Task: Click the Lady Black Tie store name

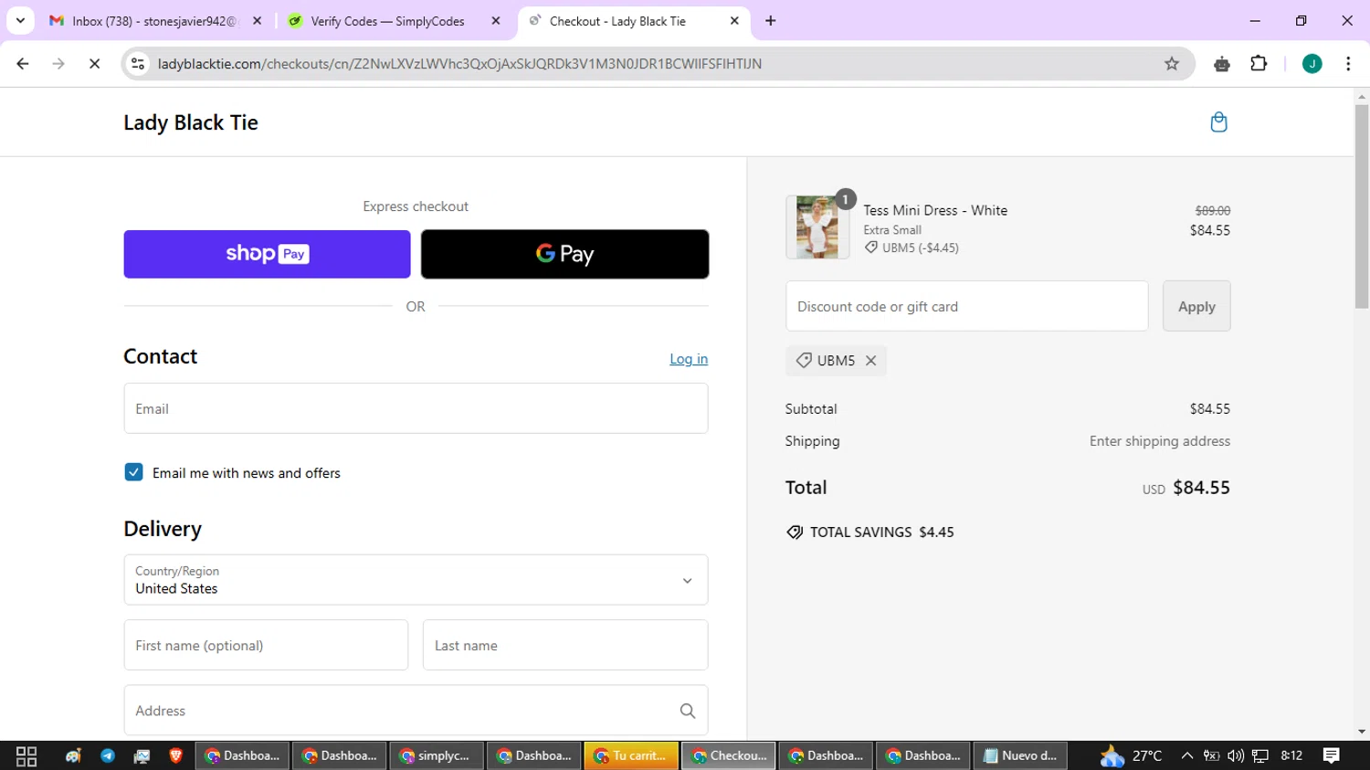Action: [191, 122]
